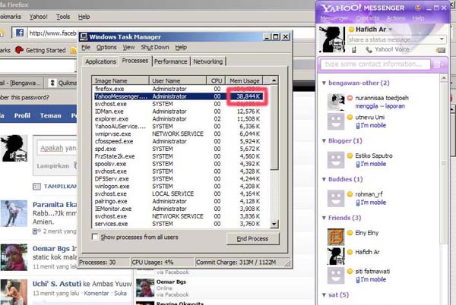Click scroll down arrow in Task Manager process list
This screenshot has height=305, width=456.
(x=274, y=224)
